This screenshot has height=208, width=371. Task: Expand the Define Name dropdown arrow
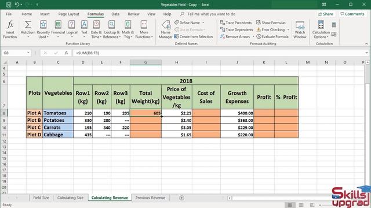point(203,23)
